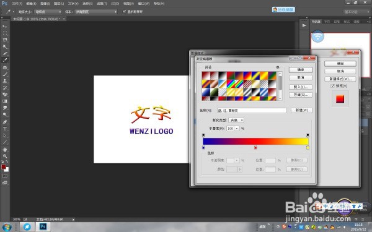Viewport: 372px width, 232px height.
Task: Select the Horizontal Type tool
Action: click(5, 129)
